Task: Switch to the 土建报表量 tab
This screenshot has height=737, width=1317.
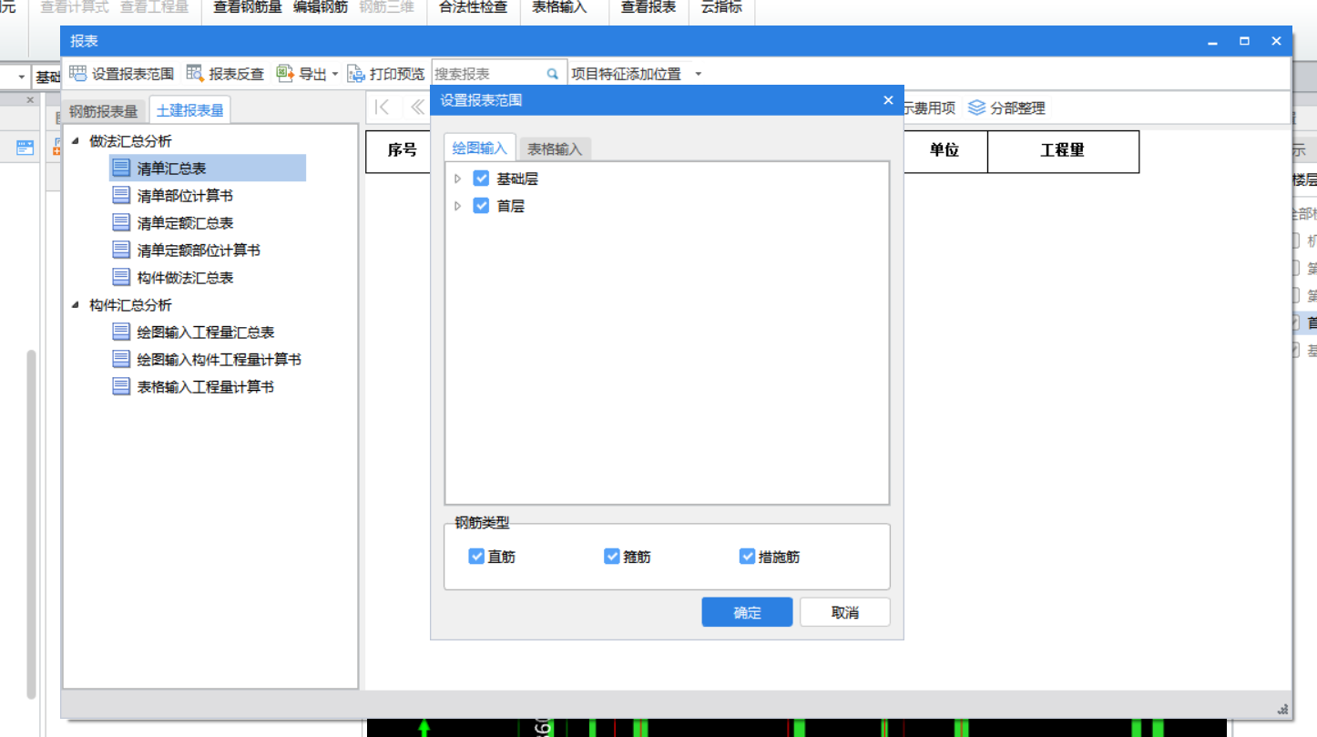Action: click(x=190, y=110)
